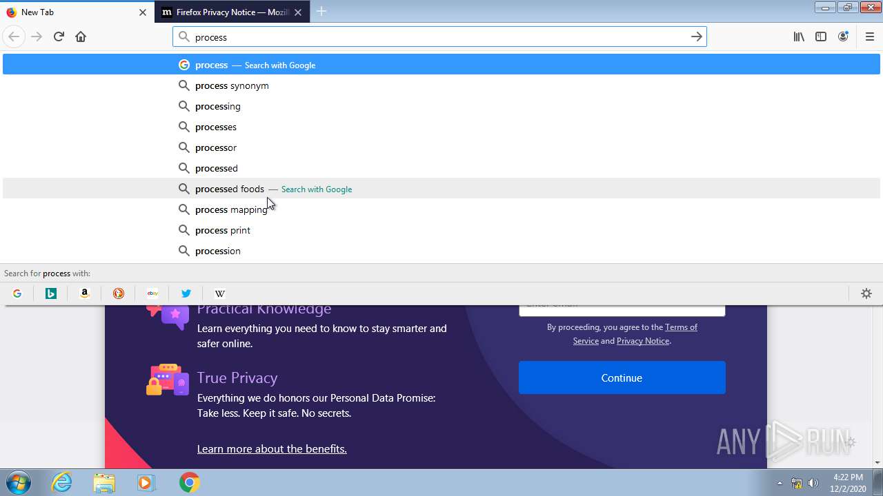Search process with Twitter engine
The width and height of the screenshot is (883, 496).
point(186,293)
